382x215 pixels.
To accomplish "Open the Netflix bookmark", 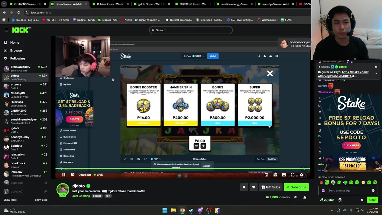I will coord(126,20).
